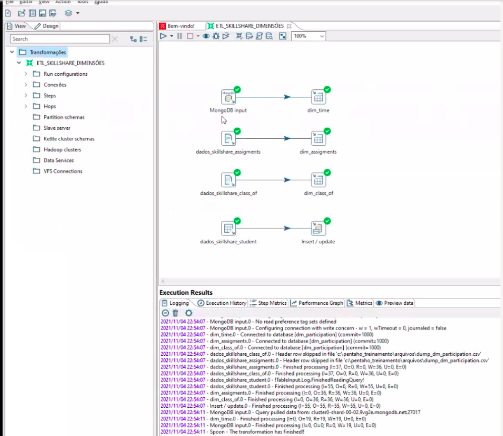Expand the Hops folder
This screenshot has height=436, width=503.
pyautogui.click(x=26, y=106)
